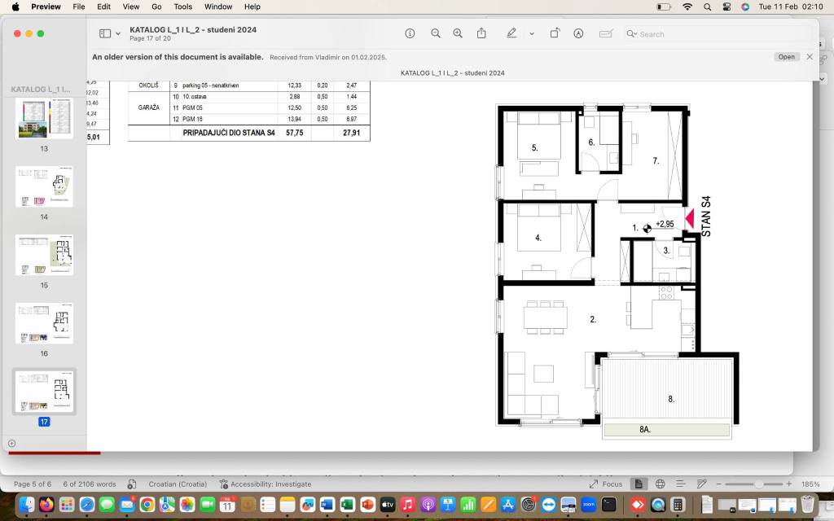
Task: Click the Inspector info icon in toolbar
Action: (410, 33)
